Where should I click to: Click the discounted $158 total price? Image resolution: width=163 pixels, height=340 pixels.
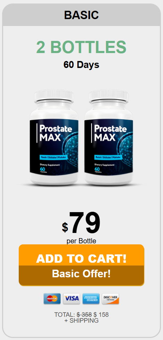[101, 315]
